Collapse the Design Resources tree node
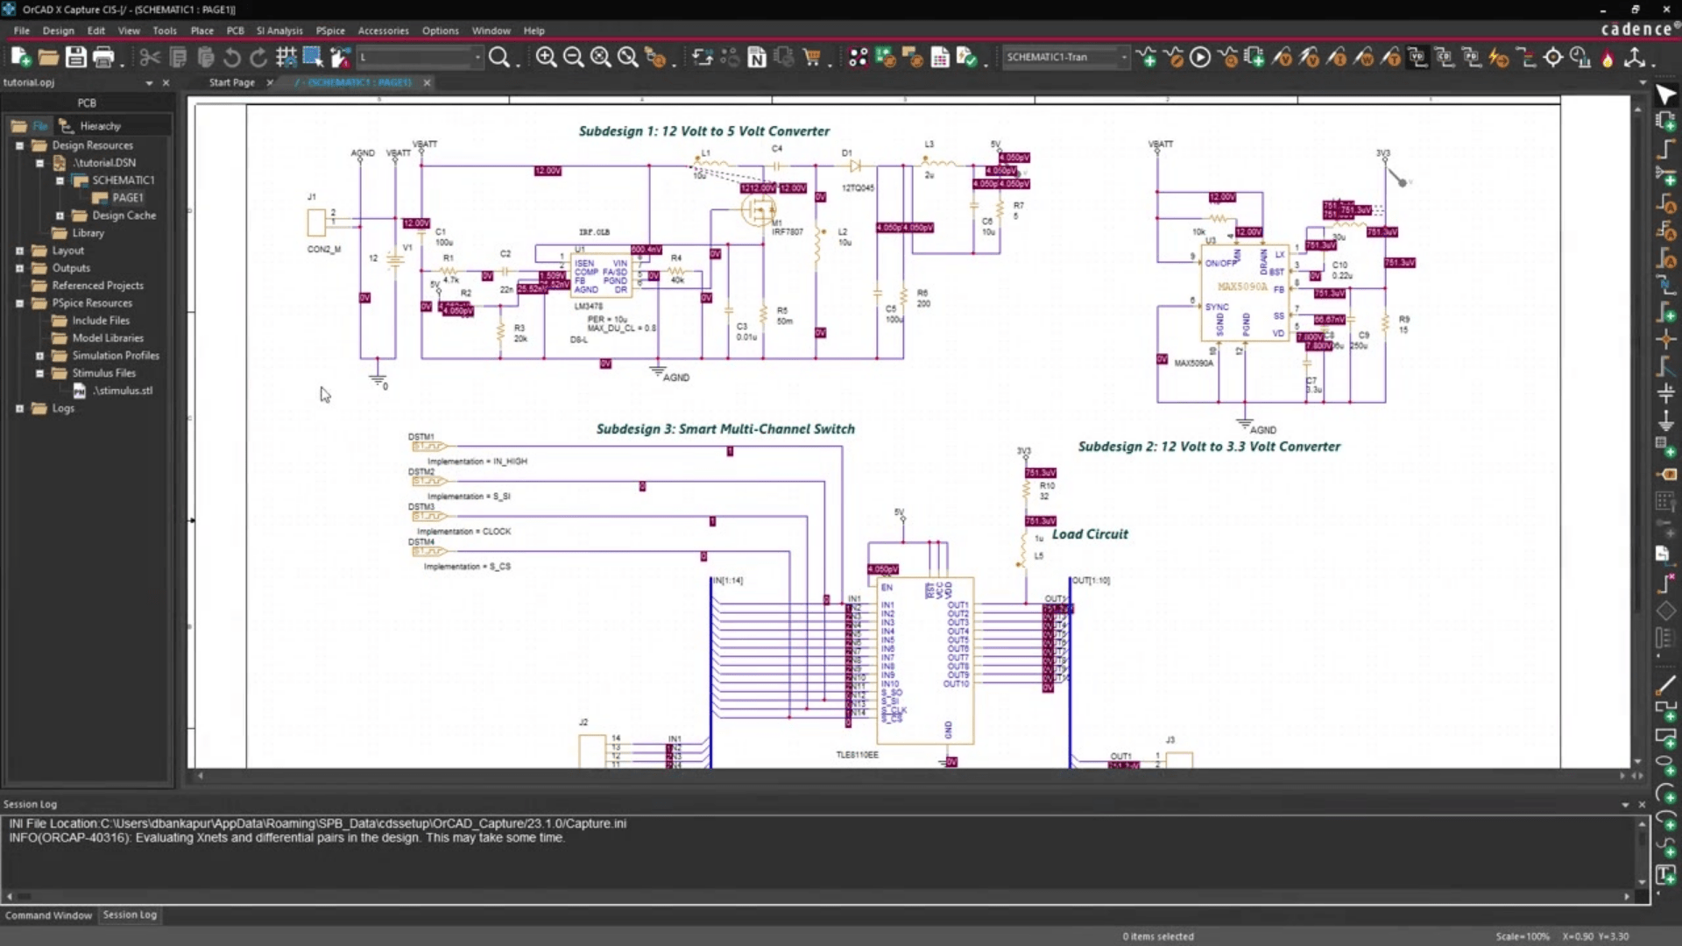 coord(19,145)
